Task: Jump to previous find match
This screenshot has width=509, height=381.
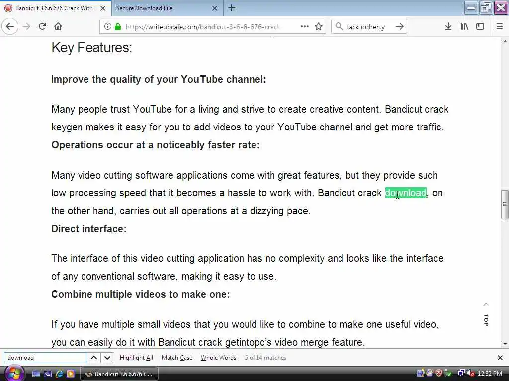Action: click(94, 358)
